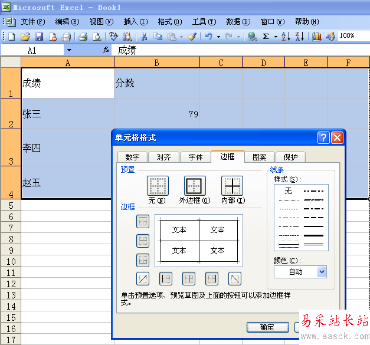The width and height of the screenshot is (370, 345).
Task: Select column B header
Action: tap(157, 63)
